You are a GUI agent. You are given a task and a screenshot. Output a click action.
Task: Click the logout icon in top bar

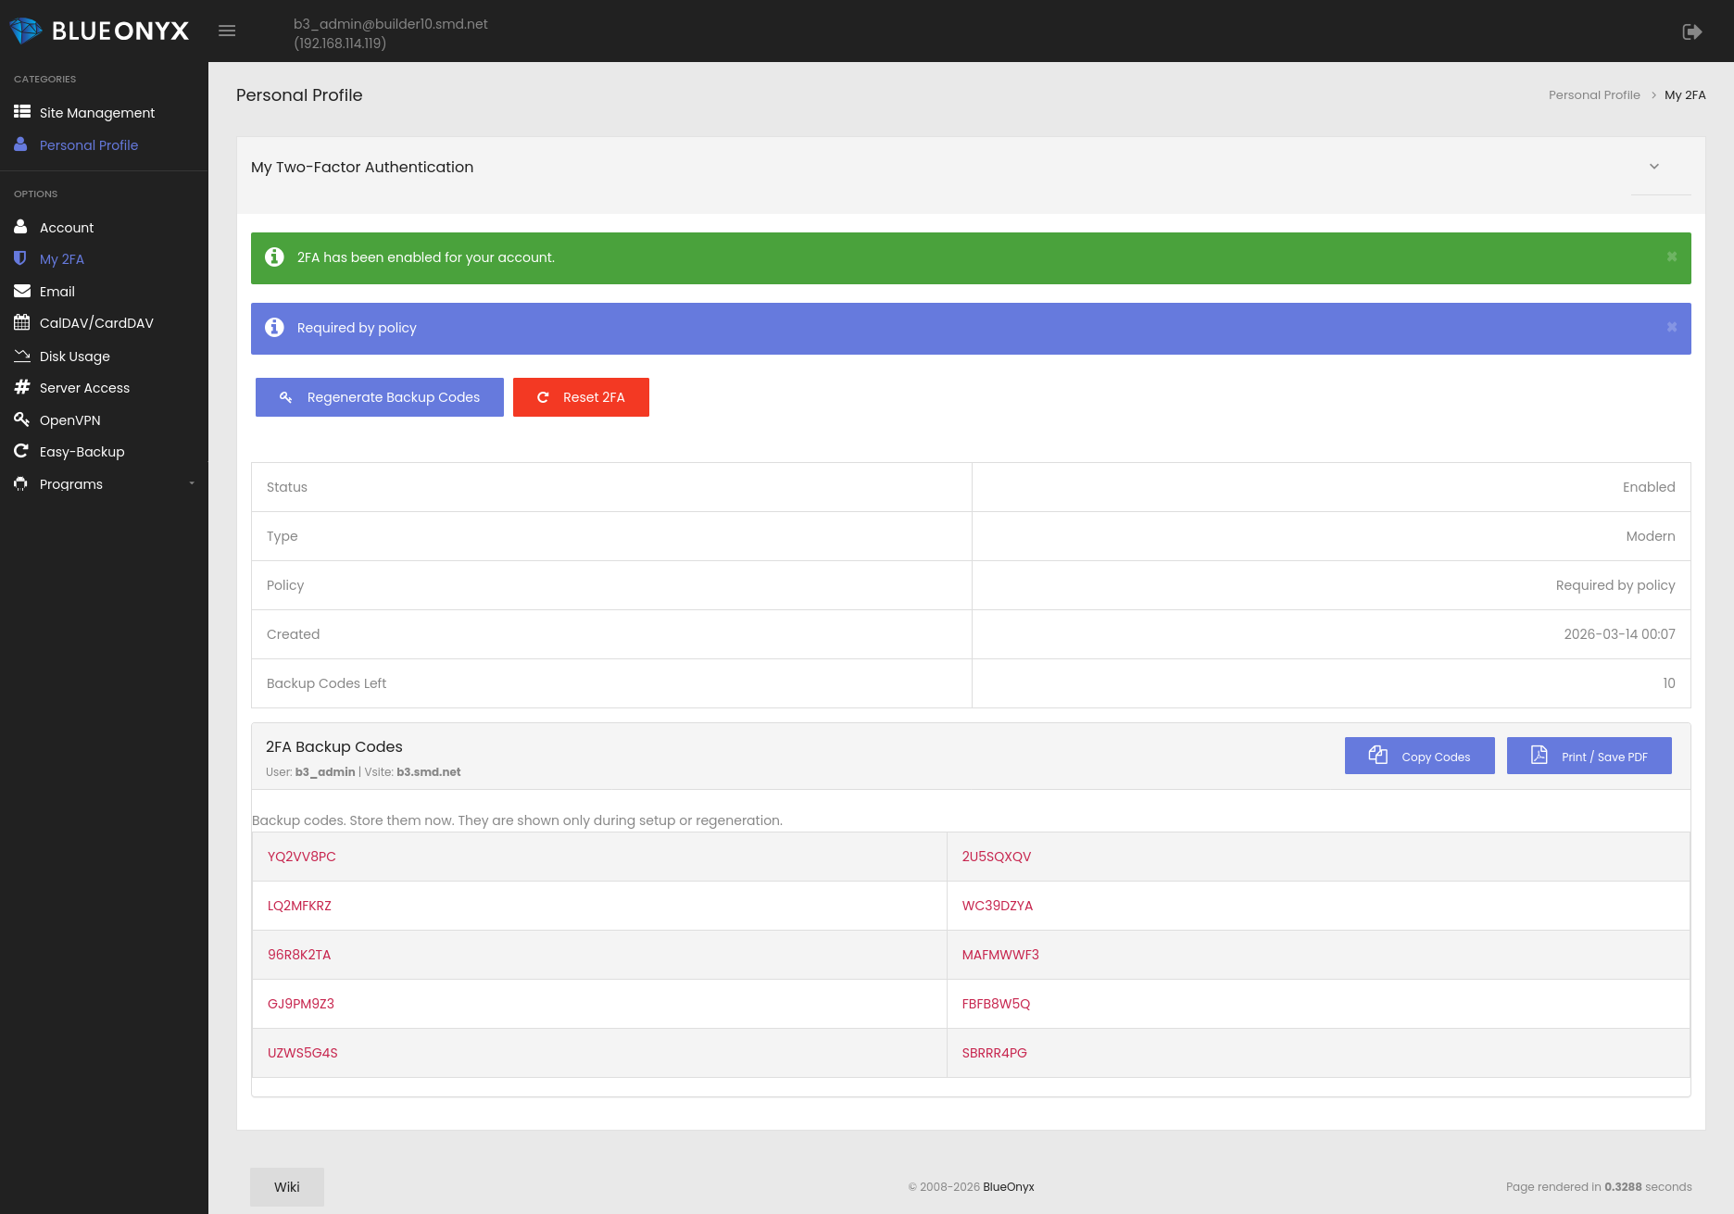(1691, 31)
